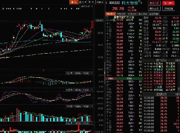
Task: Open the second tab right of the orange order-book tab
Action: (132, 14)
